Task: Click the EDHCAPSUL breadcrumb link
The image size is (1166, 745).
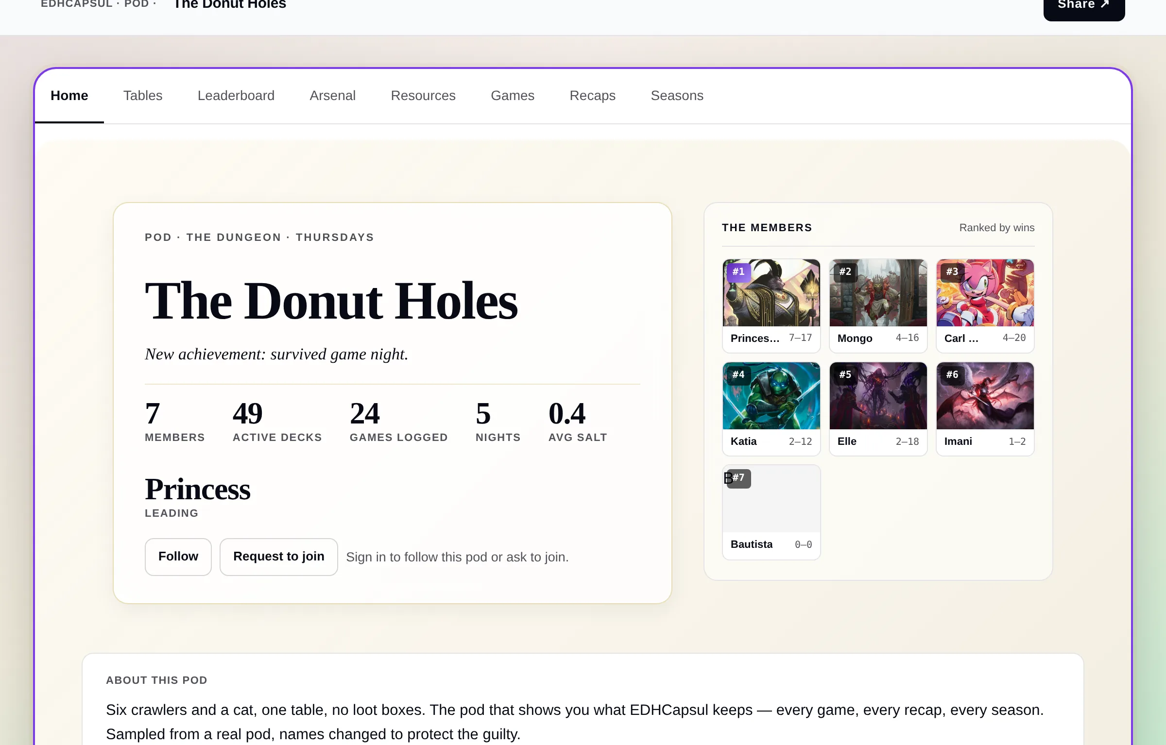Action: click(x=77, y=4)
